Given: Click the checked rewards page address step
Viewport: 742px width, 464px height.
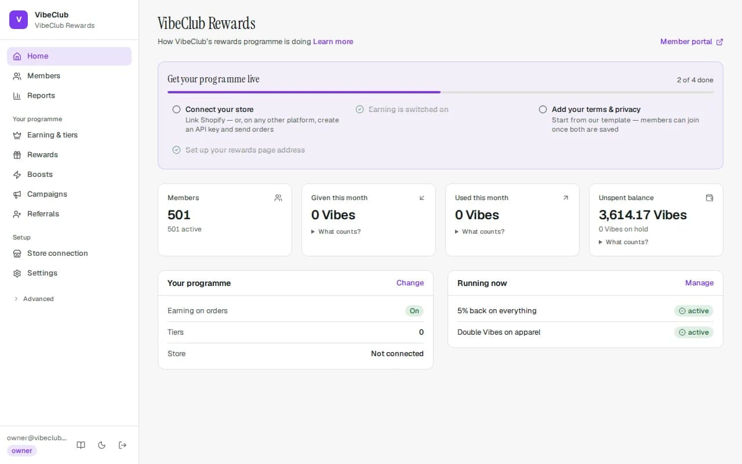Looking at the screenshot, I should pyautogui.click(x=239, y=150).
